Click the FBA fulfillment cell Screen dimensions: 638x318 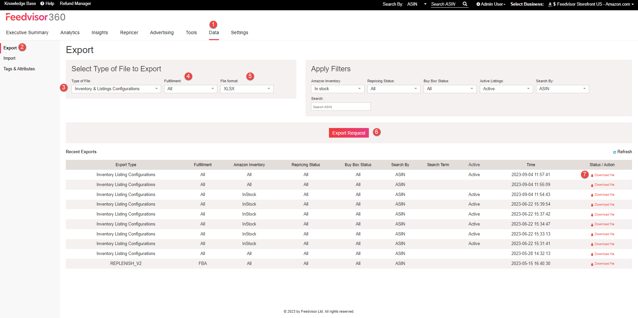click(x=203, y=264)
